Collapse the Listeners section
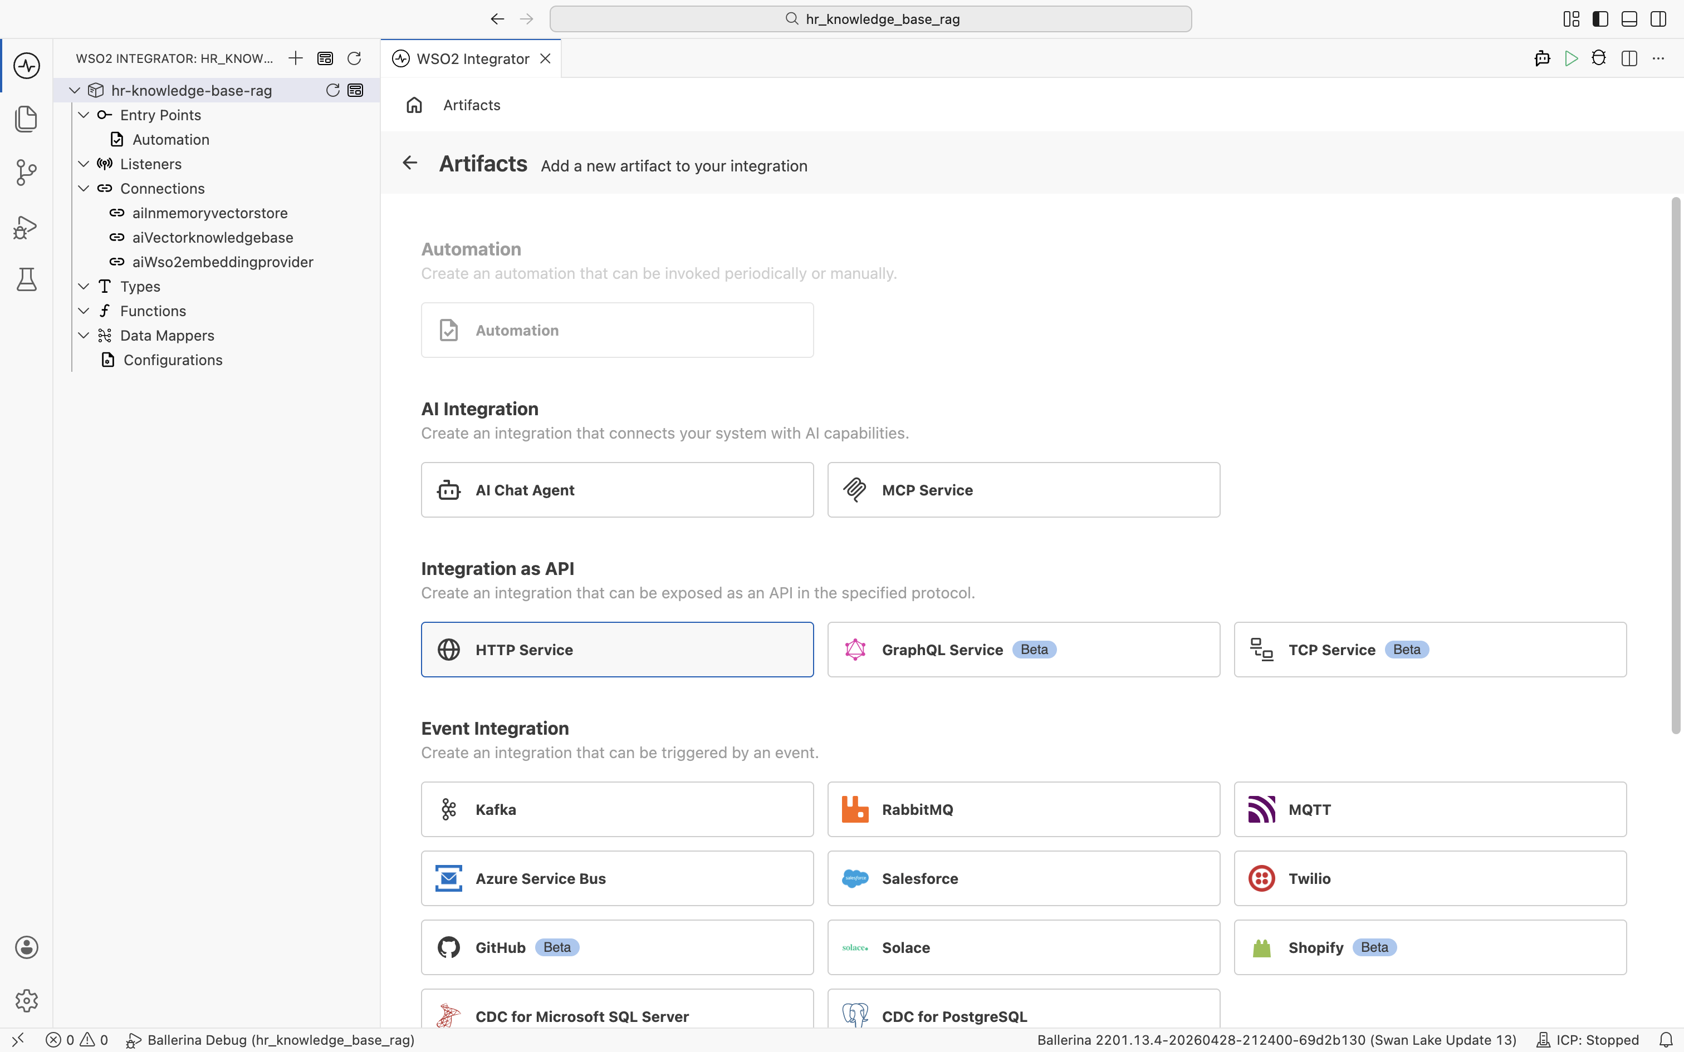 (x=84, y=164)
